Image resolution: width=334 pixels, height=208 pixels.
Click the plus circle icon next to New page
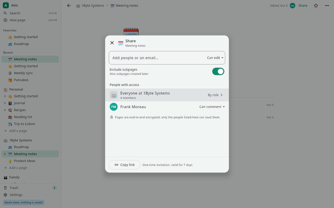tap(5, 20)
